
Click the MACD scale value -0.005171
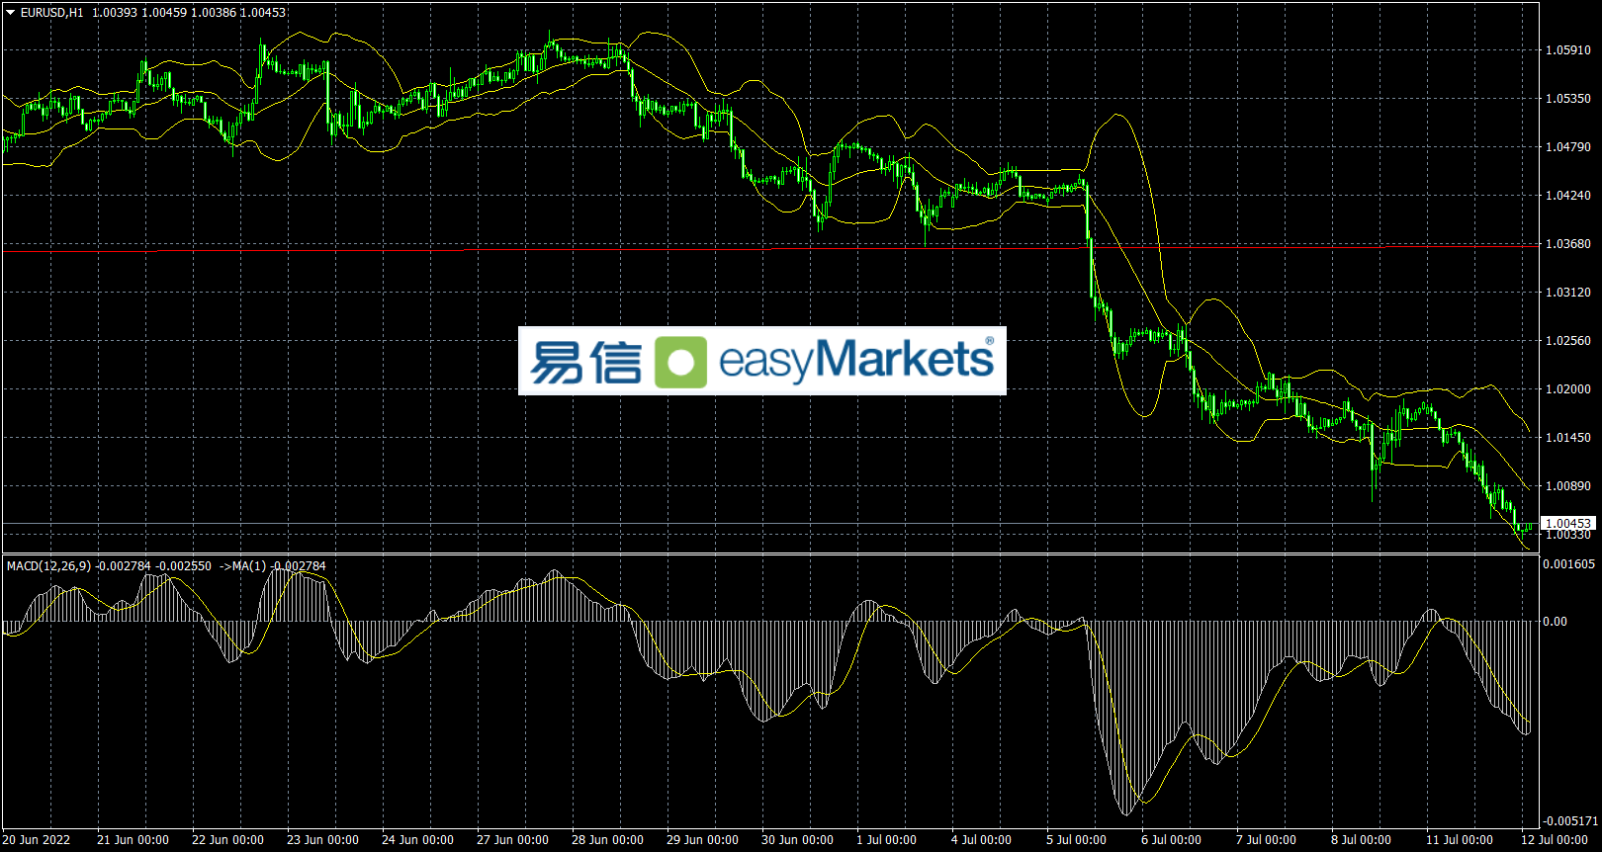coord(1570,821)
